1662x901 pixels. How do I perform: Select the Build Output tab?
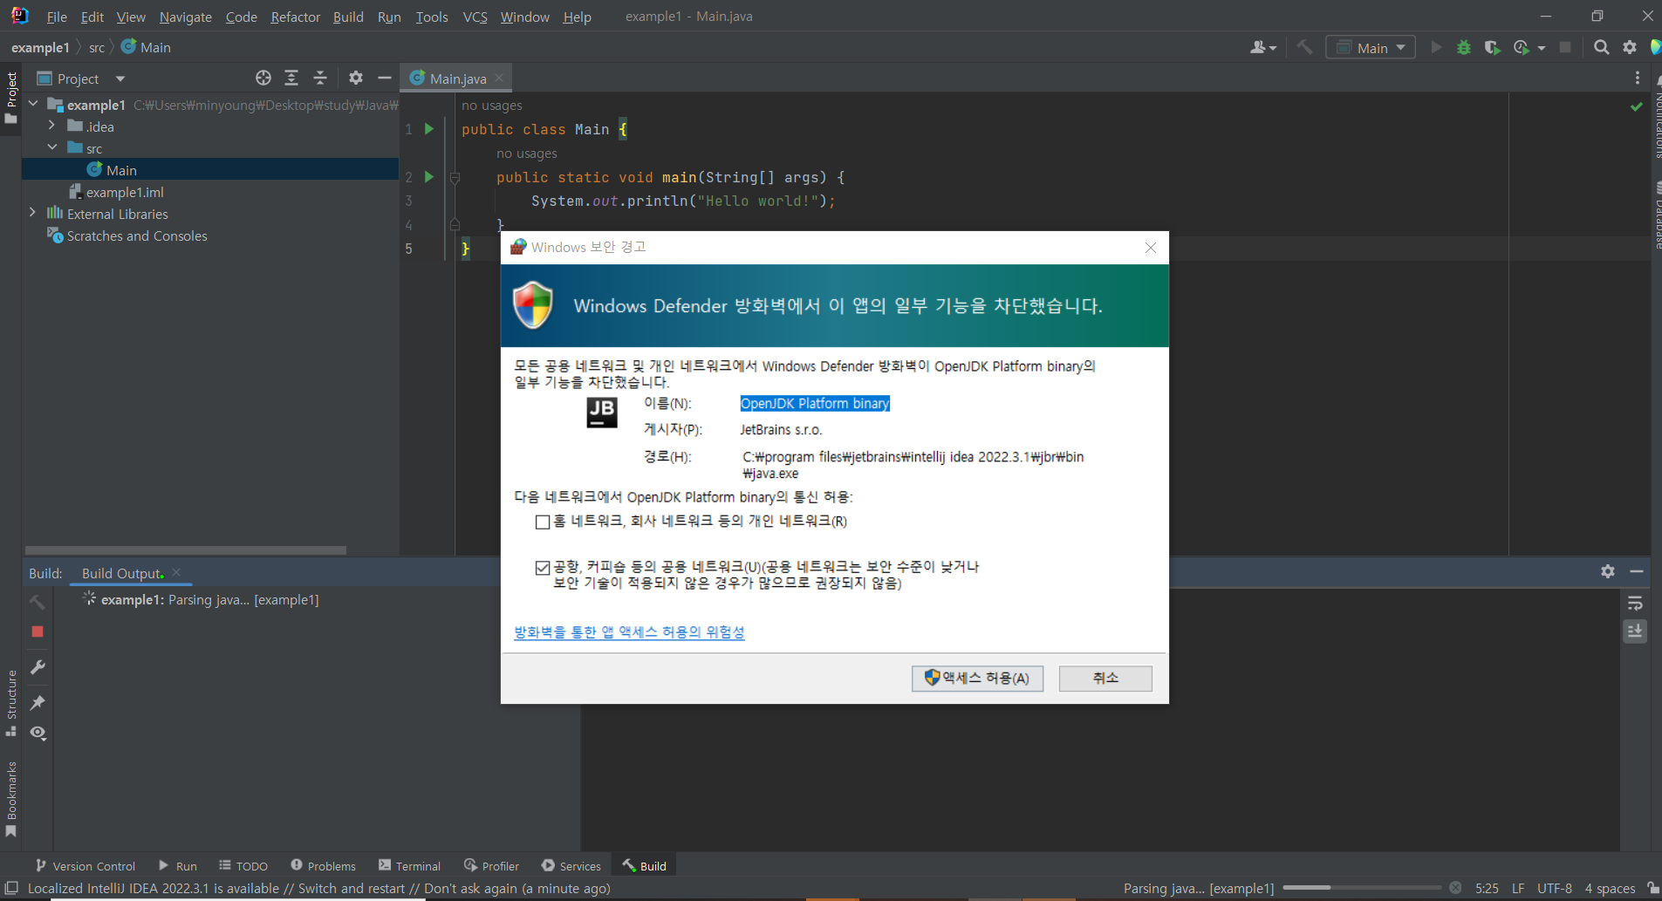coord(121,573)
